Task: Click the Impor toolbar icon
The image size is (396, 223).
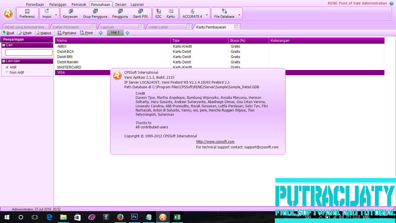Action: pyautogui.click(x=47, y=14)
